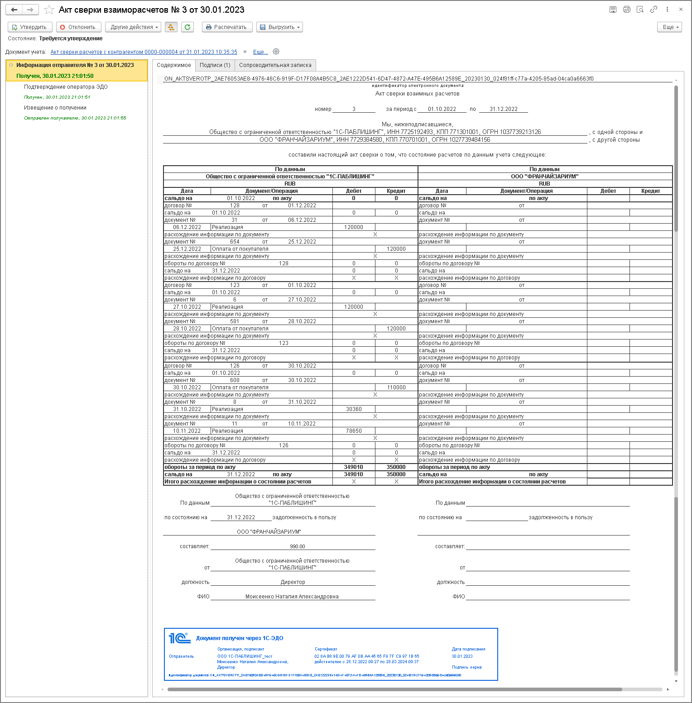Image resolution: width=692 pixels, height=703 pixels.
Task: Click the Дебет column header for 1С-ПАБЛИШИНГ
Action: [x=354, y=191]
